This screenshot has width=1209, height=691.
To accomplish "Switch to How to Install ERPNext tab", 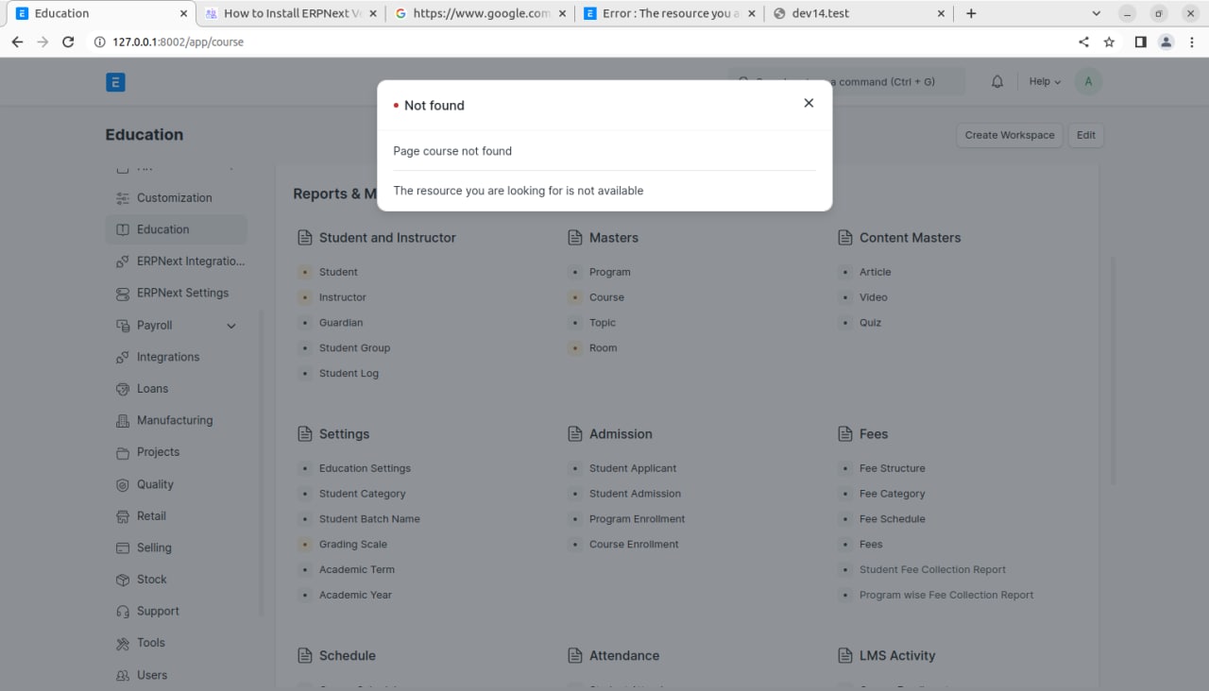I will point(290,13).
